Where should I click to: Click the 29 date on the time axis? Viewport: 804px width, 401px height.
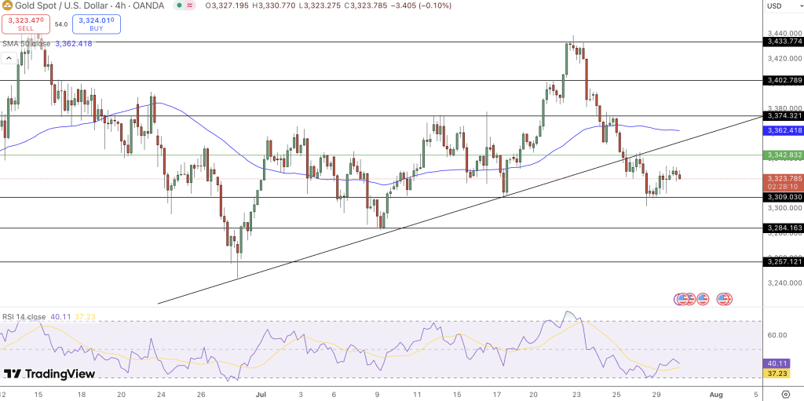click(656, 395)
